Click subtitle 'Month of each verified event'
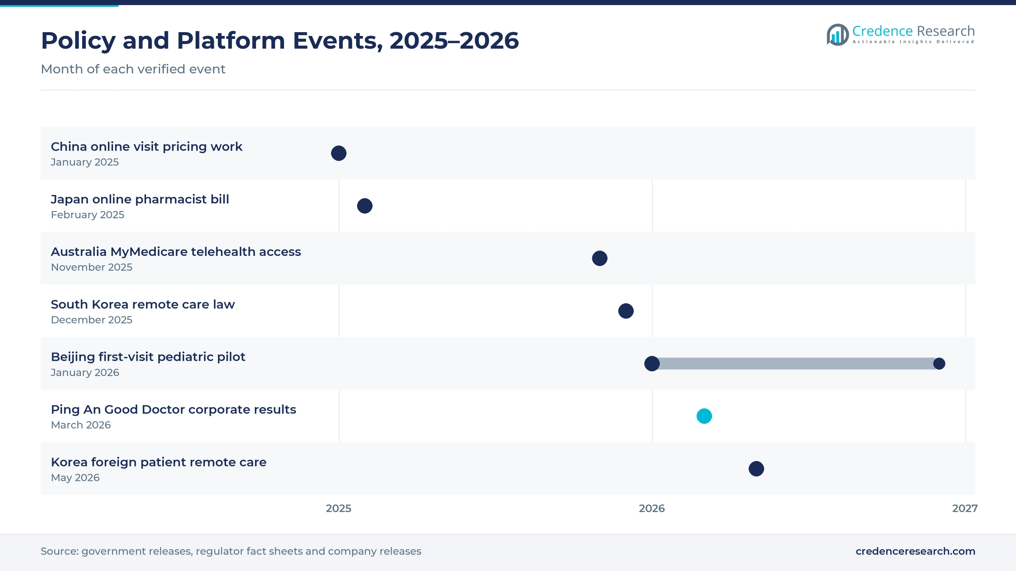1016x571 pixels. [133, 69]
